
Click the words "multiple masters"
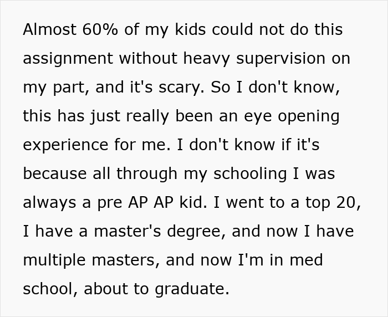(x=91, y=260)
